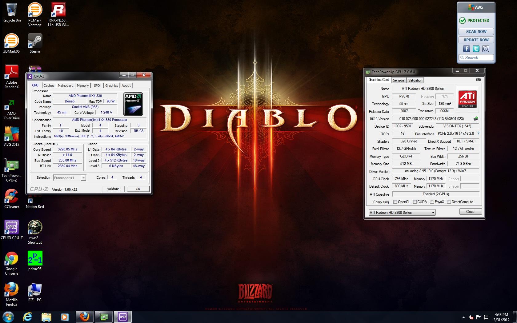Open Windows Explorer folder on taskbar
The width and height of the screenshot is (517, 323).
(46, 317)
